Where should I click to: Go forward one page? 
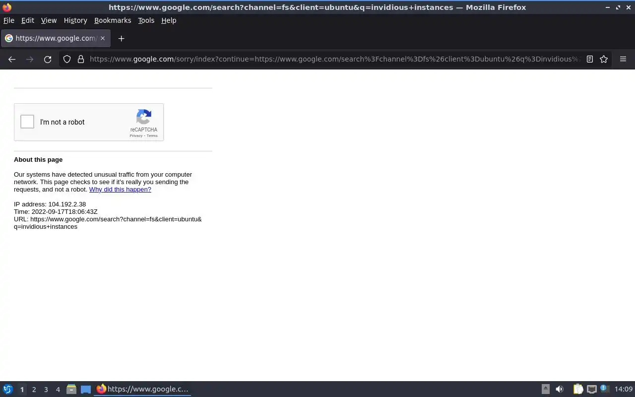[30, 59]
